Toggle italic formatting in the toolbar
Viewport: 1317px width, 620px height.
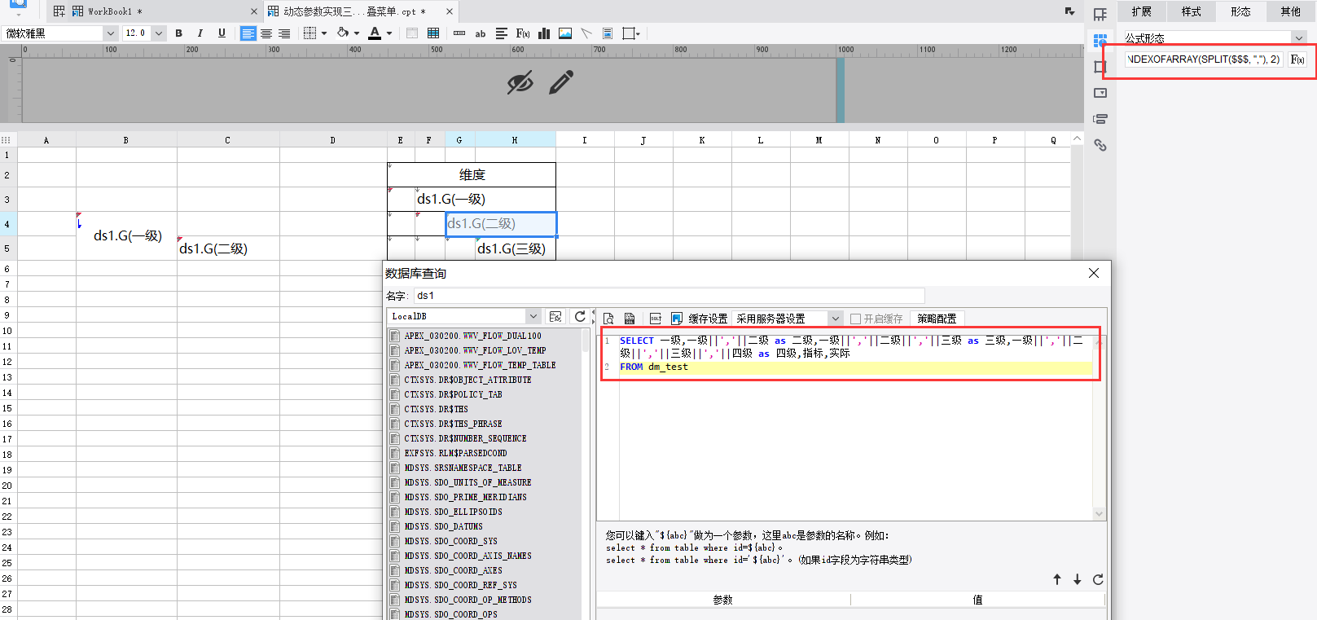click(x=200, y=33)
